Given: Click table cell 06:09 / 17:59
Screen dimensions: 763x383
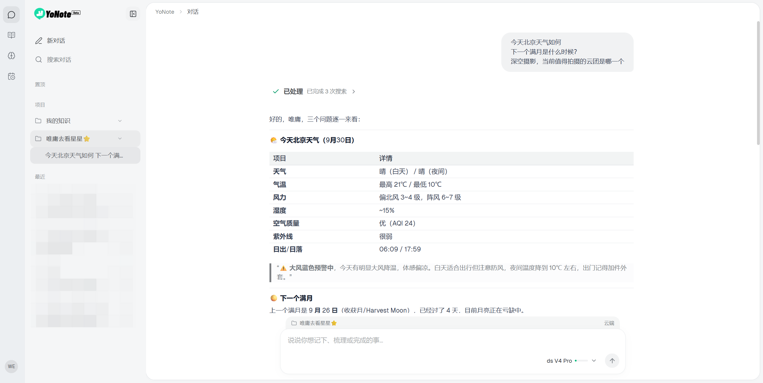Looking at the screenshot, I should [x=400, y=249].
